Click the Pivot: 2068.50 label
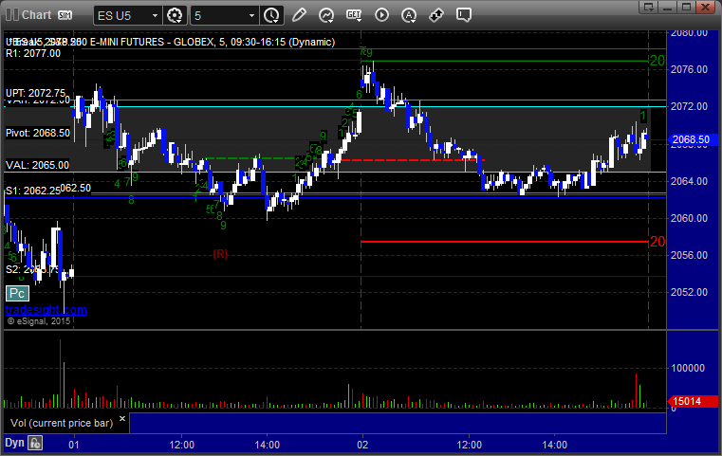 [38, 133]
